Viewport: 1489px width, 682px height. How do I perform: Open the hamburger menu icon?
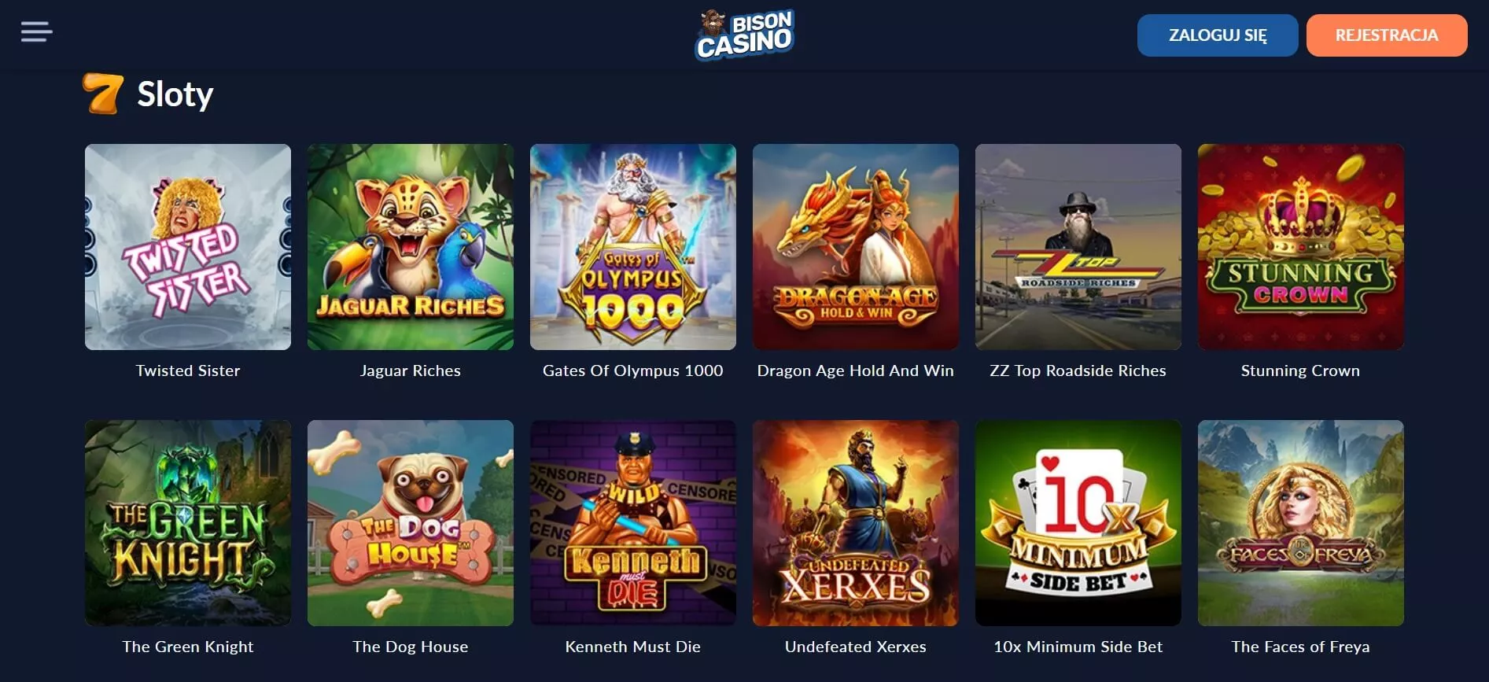pyautogui.click(x=36, y=32)
